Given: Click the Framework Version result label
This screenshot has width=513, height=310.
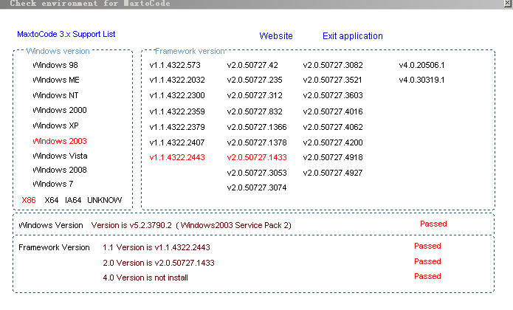Looking at the screenshot, I should point(54,247).
